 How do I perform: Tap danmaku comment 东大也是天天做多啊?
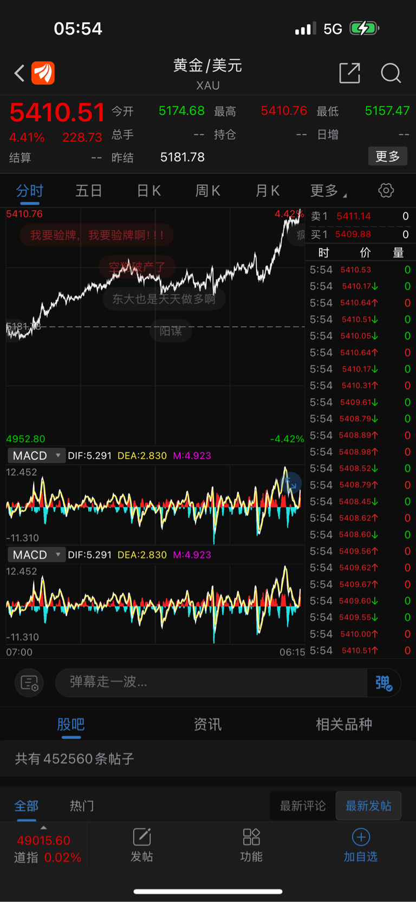tap(164, 299)
